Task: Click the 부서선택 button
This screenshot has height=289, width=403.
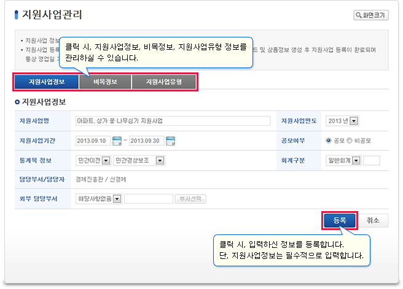Action: pos(190,199)
